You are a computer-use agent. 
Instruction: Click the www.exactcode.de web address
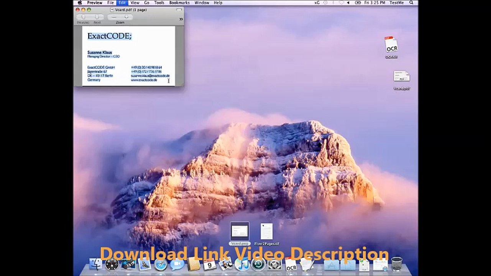click(144, 80)
